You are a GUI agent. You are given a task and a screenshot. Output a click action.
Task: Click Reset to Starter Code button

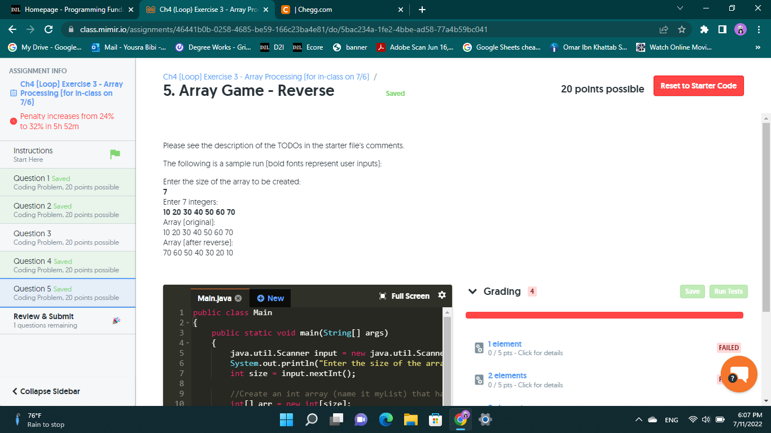[698, 86]
